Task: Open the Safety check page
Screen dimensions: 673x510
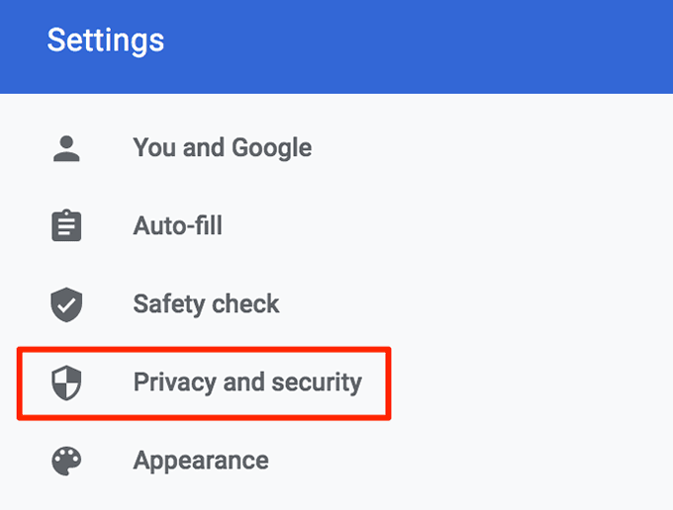Action: point(206,304)
